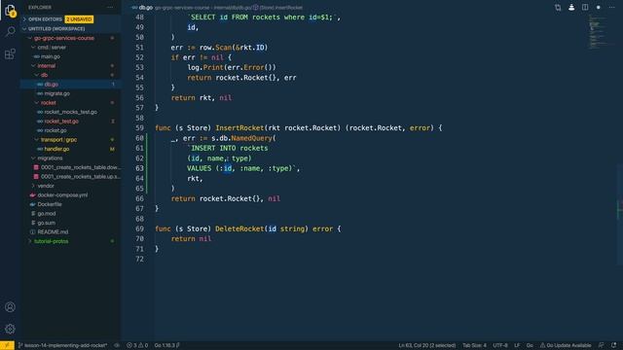Click the sync eye icon beside branch name
623x350 pixels.
click(117, 345)
